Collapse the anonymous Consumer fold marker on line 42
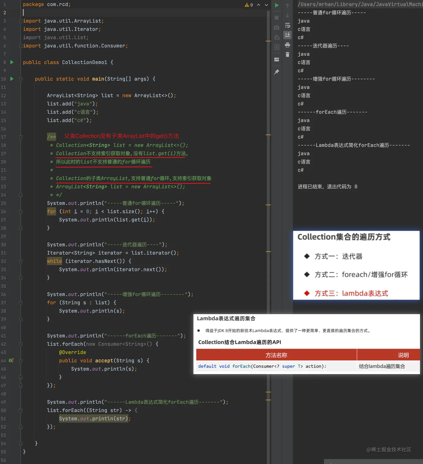Screen dimensions: 423x464 click(21, 344)
